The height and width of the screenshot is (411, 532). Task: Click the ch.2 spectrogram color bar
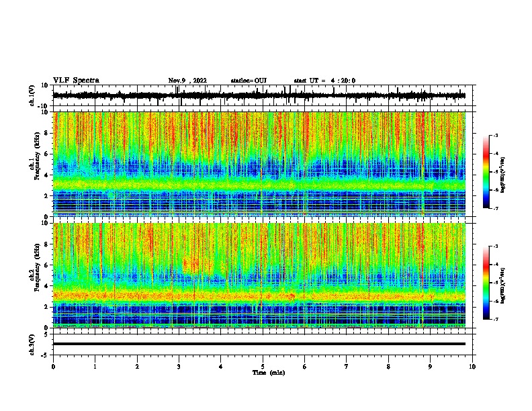(486, 283)
